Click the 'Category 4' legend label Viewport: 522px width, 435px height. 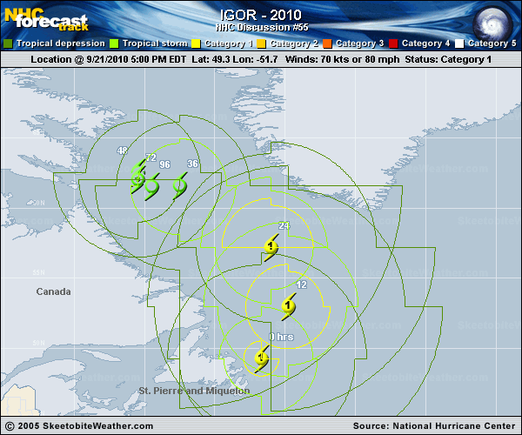[x=425, y=43]
